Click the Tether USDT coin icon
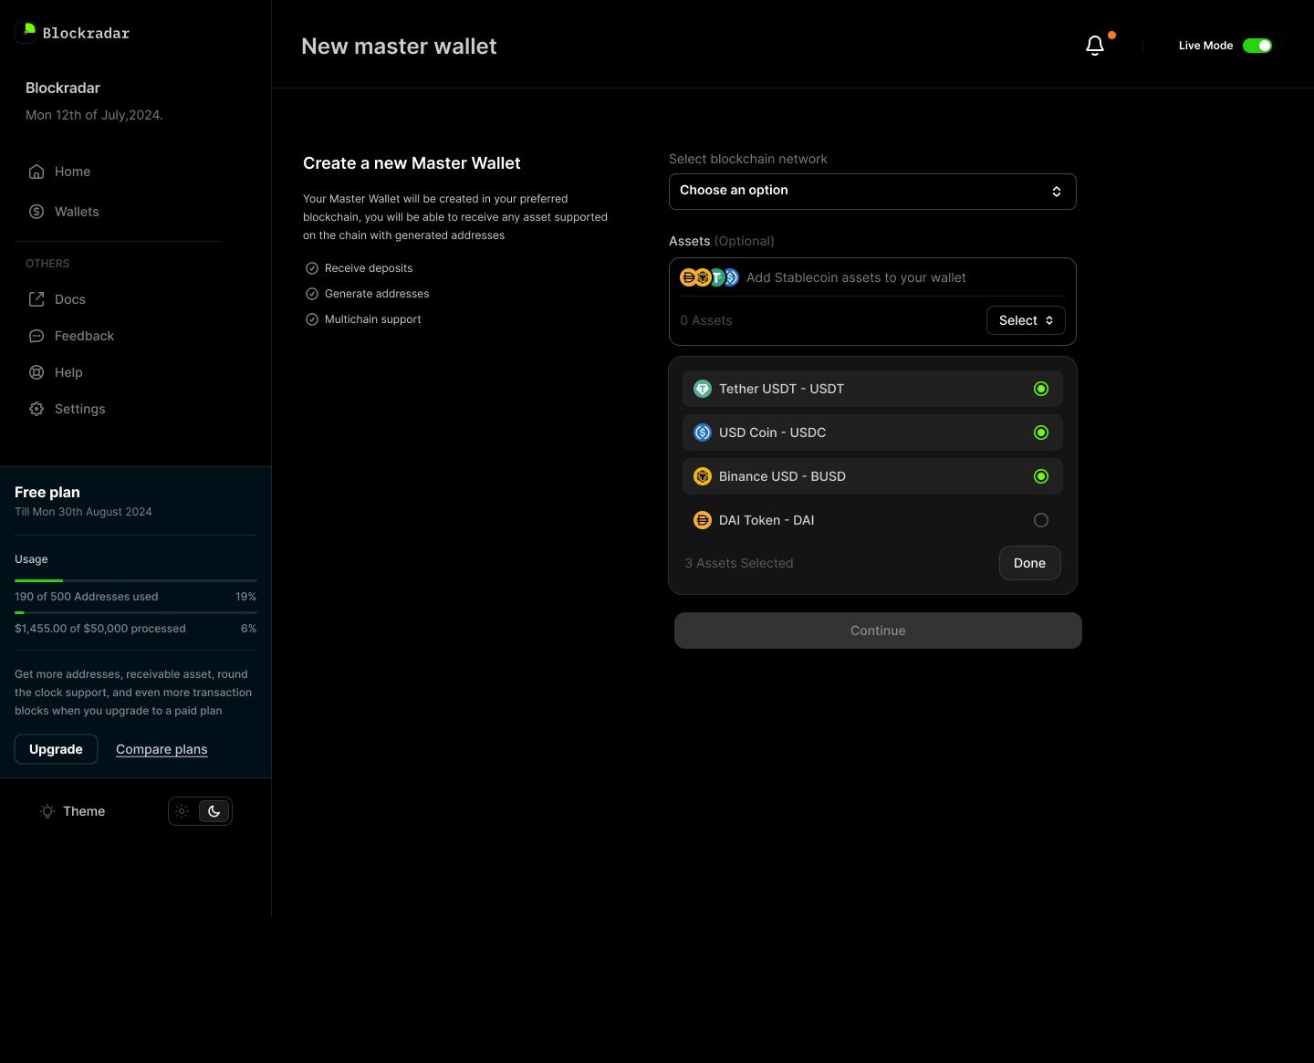Screen dimensions: 1314x1063 pyautogui.click(x=703, y=389)
